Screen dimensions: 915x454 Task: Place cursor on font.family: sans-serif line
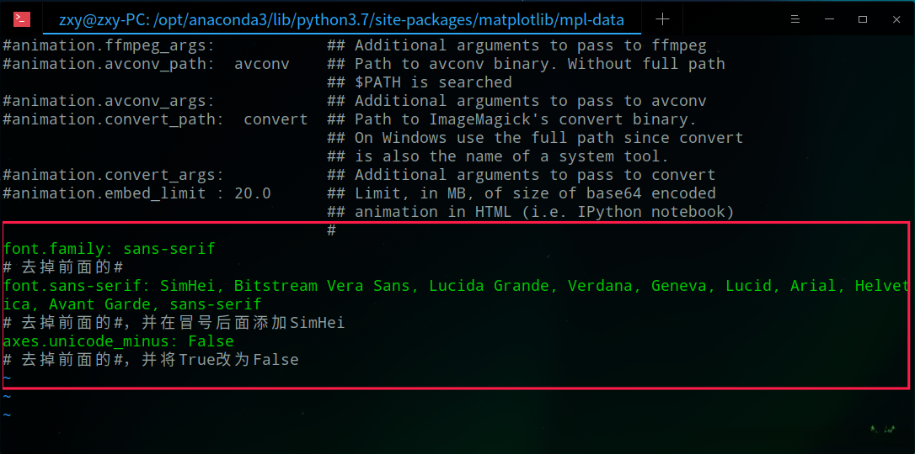[109, 249]
